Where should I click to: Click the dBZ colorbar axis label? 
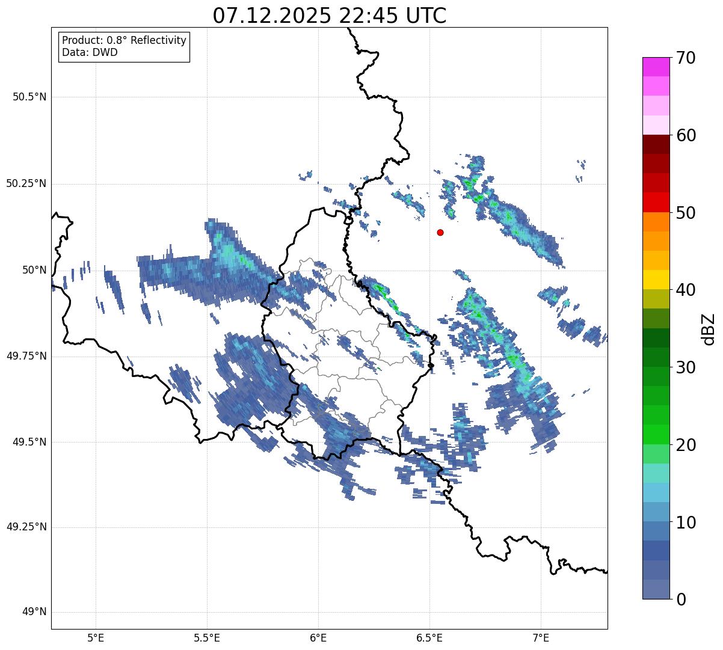coord(709,328)
